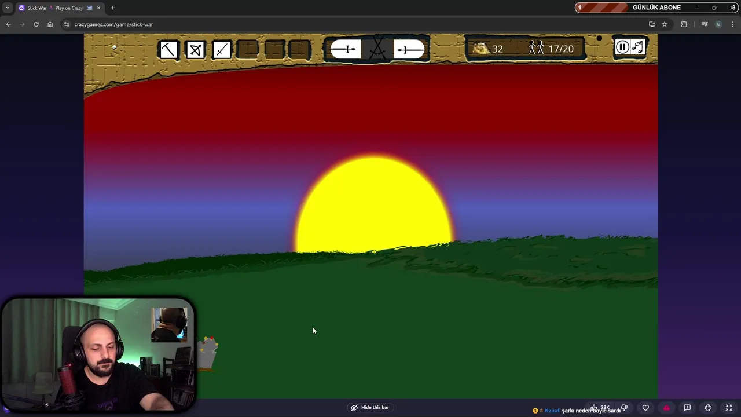Hide this bar at the bottom
741x417 pixels.
click(x=370, y=407)
